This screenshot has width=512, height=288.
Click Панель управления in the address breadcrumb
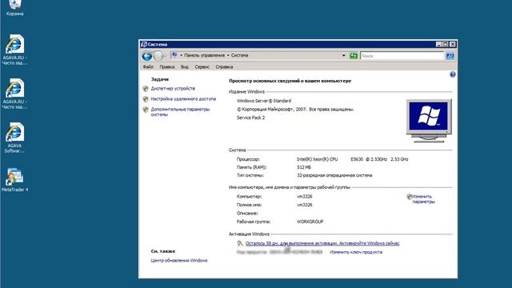pyautogui.click(x=205, y=55)
